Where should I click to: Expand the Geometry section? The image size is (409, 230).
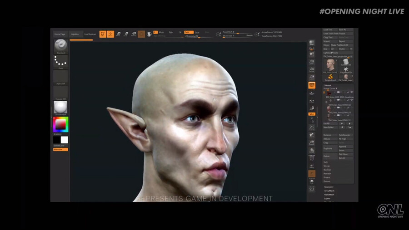tap(329, 187)
